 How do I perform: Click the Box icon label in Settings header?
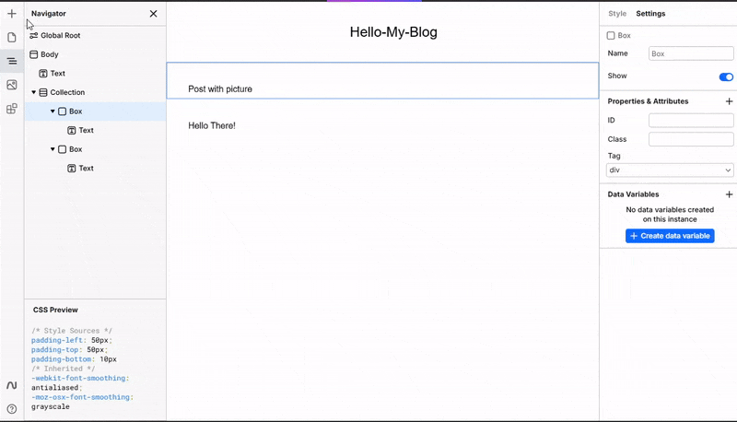click(x=619, y=36)
